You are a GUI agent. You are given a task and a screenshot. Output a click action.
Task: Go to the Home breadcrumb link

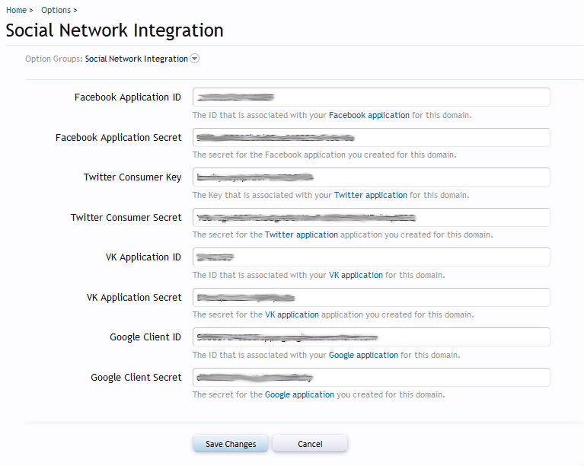click(16, 10)
